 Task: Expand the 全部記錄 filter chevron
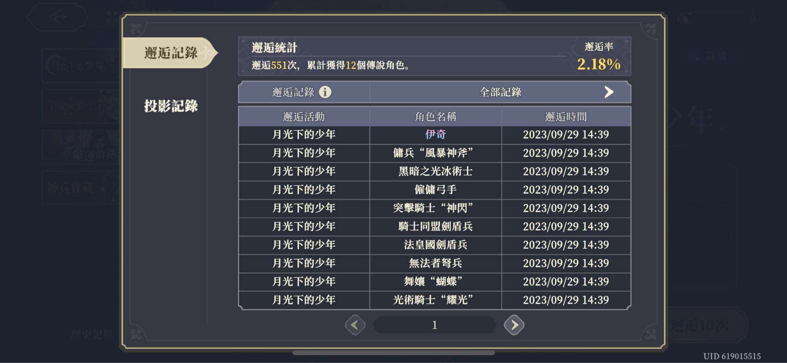point(609,92)
